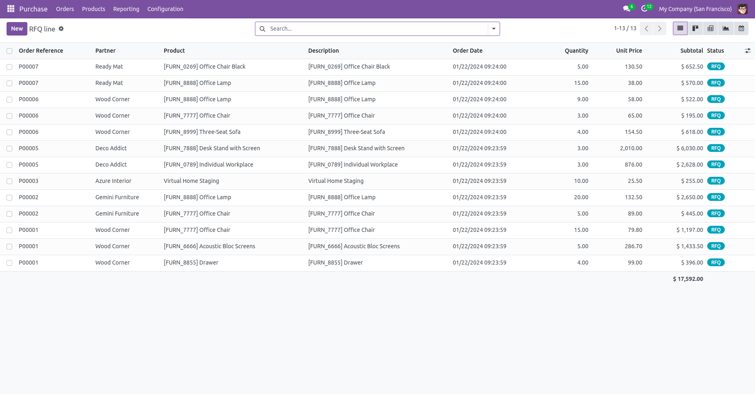The width and height of the screenshot is (755, 394).
Task: Open the activities clock icon
Action: [644, 9]
